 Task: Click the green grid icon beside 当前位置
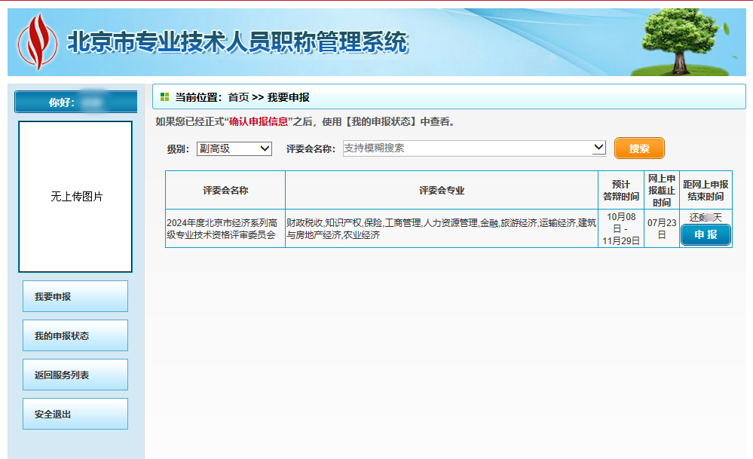pos(164,96)
